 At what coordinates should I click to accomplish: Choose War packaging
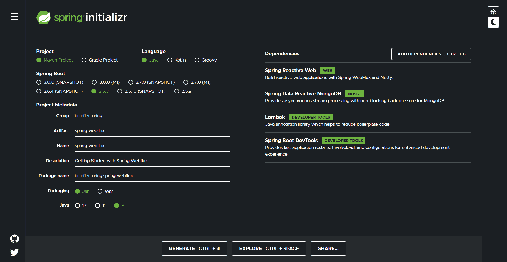tap(100, 191)
